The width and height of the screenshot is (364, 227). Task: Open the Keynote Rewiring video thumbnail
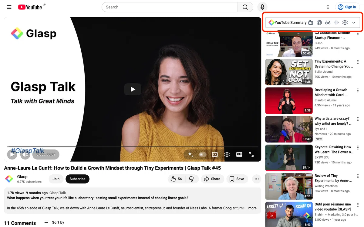[x=289, y=158]
